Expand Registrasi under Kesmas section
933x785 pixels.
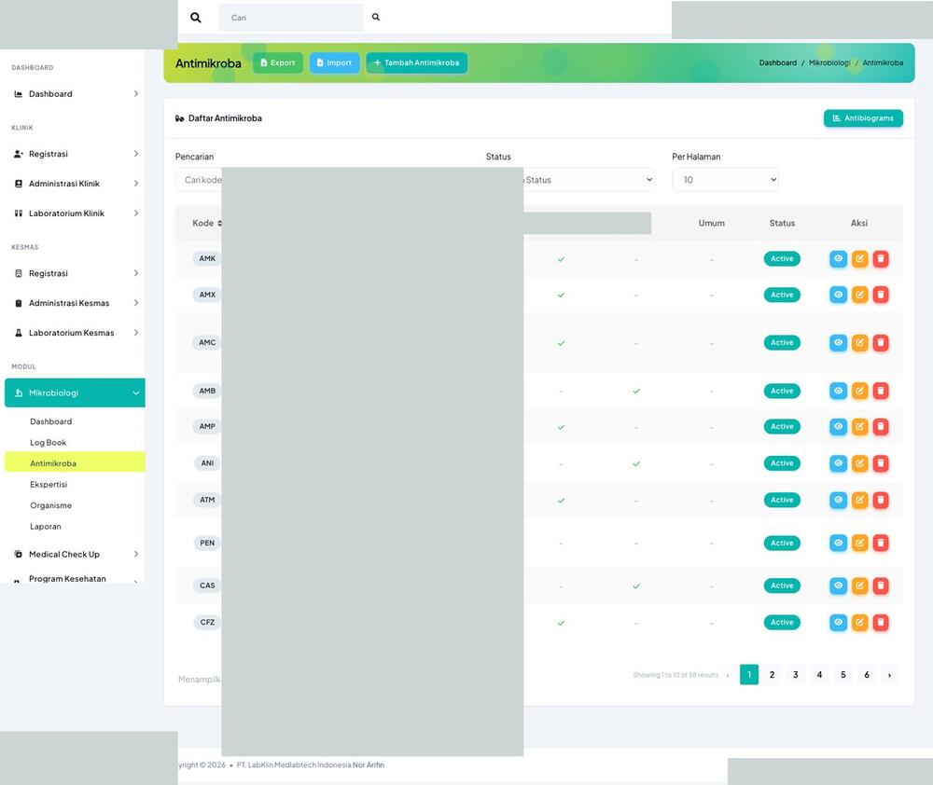[x=75, y=273]
